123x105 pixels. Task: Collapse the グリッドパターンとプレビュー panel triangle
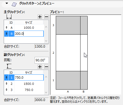point(7,3)
